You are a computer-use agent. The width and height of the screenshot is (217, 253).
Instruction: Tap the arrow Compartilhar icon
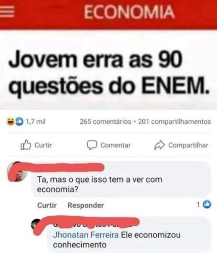(160, 145)
